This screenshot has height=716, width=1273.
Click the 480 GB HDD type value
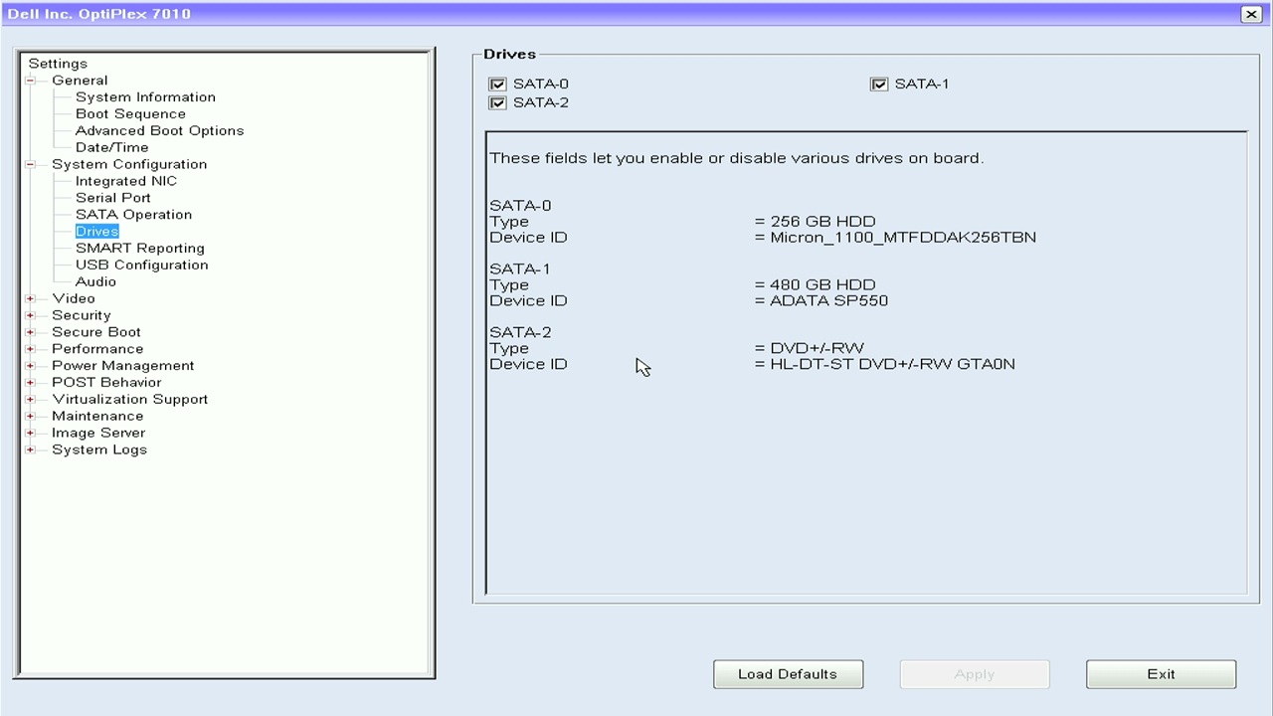click(822, 285)
